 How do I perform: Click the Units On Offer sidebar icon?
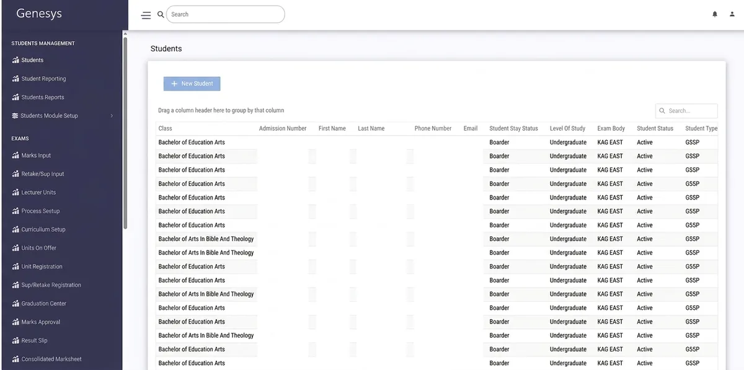(x=15, y=248)
